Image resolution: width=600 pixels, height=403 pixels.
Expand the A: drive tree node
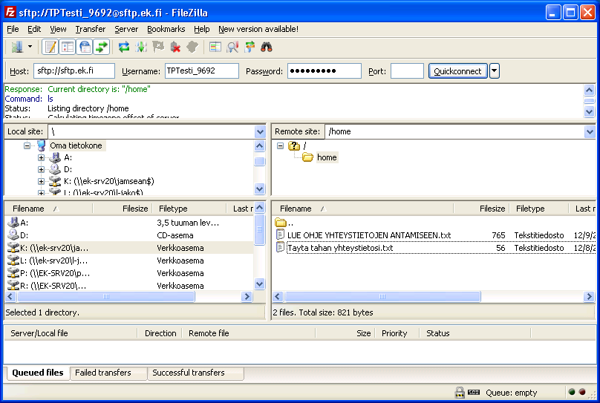(41, 157)
